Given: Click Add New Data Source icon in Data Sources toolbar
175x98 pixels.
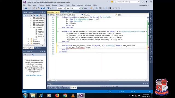Looking at the screenshot, I should (x=25, y=55).
